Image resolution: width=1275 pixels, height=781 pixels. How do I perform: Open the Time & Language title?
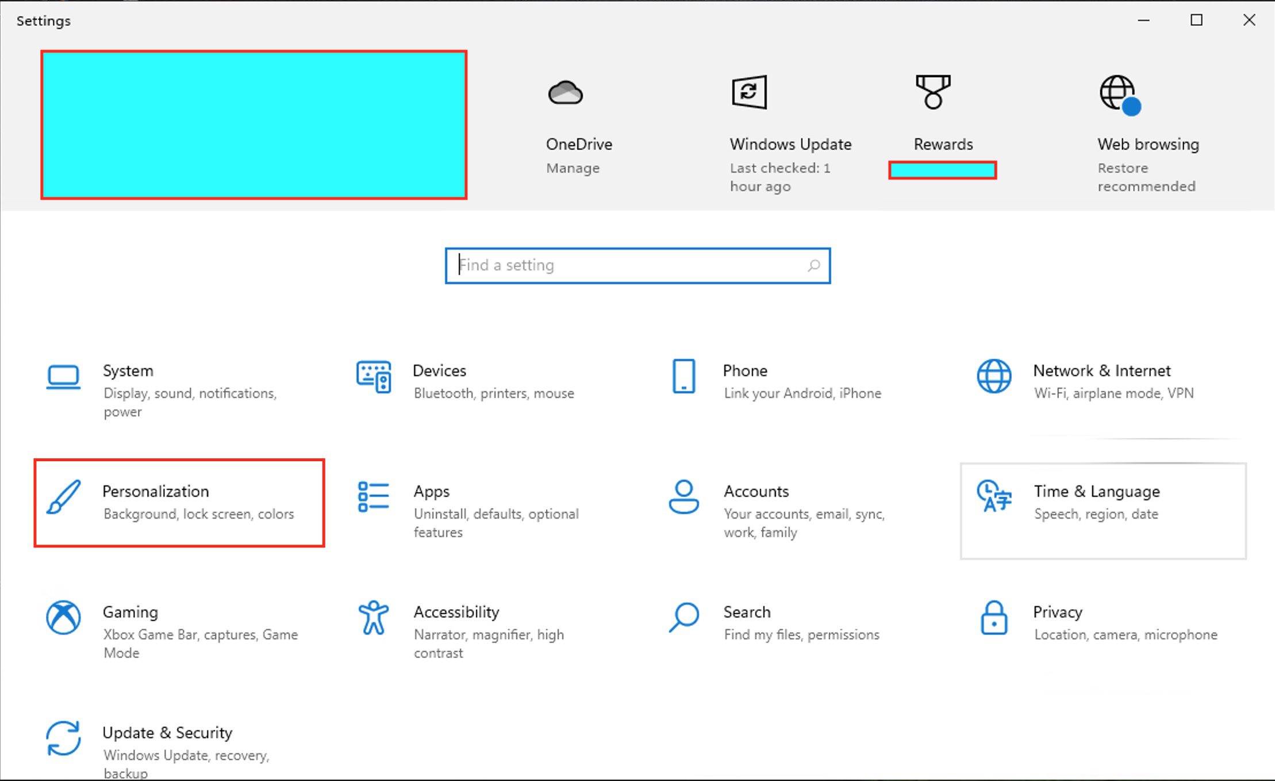(x=1097, y=492)
